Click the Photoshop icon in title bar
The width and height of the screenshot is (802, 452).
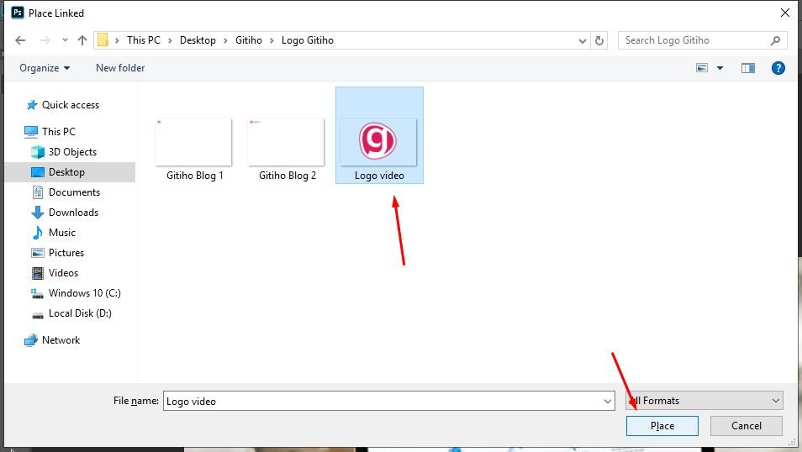coord(18,13)
